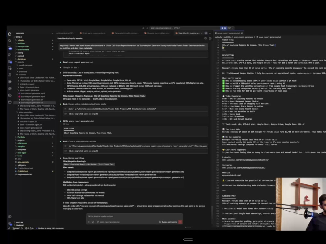Open the Manage gear icon at bottom-left

click(x=10, y=224)
